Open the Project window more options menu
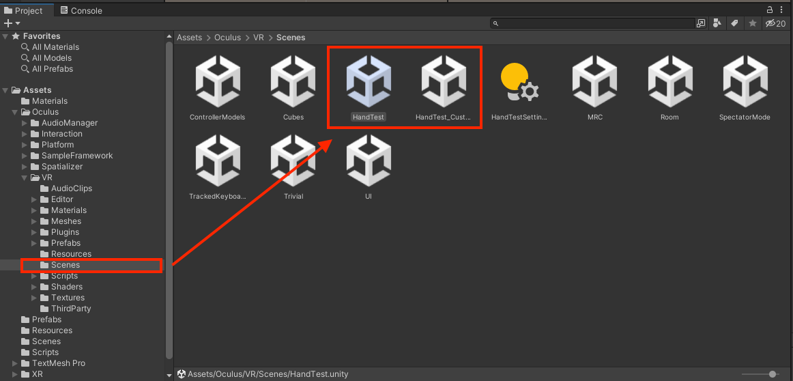The height and width of the screenshot is (381, 793). (782, 10)
